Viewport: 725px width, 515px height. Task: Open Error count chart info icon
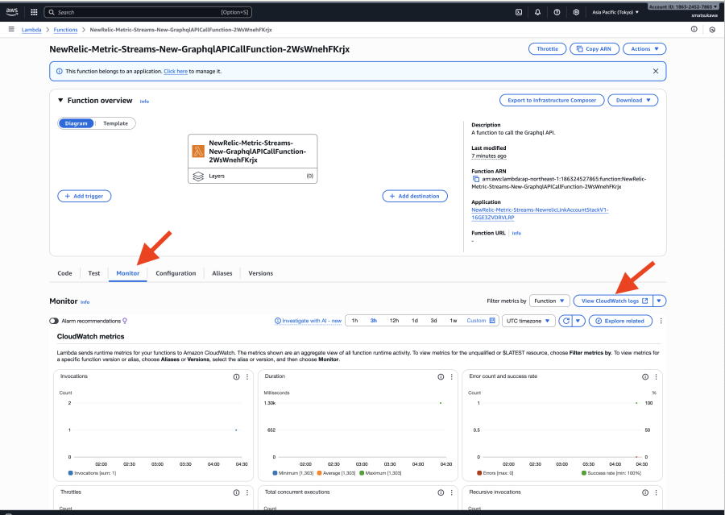click(645, 376)
